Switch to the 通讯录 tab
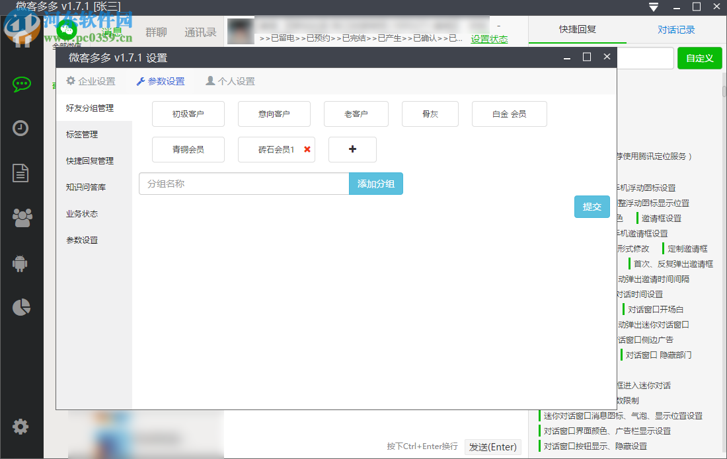Screen dimensions: 727x459 pos(200,30)
